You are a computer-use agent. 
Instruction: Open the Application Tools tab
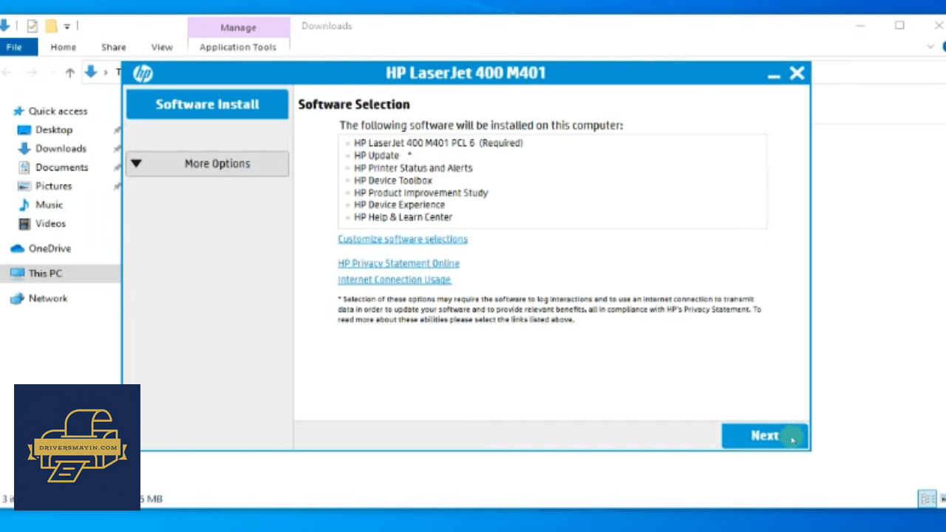(238, 47)
